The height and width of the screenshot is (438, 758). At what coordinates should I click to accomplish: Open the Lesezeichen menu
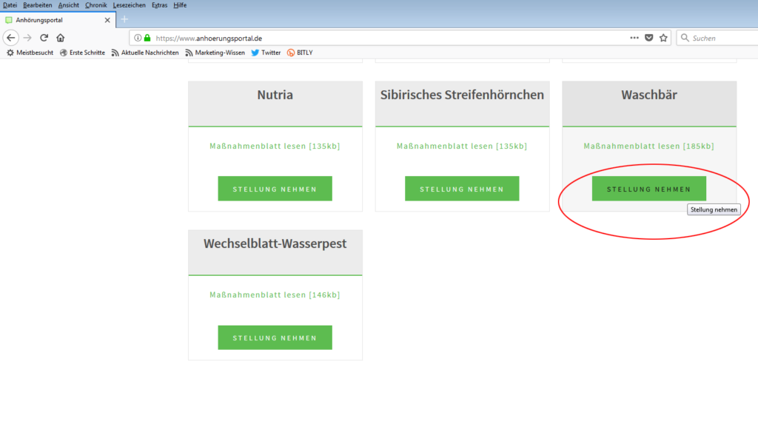pos(130,5)
